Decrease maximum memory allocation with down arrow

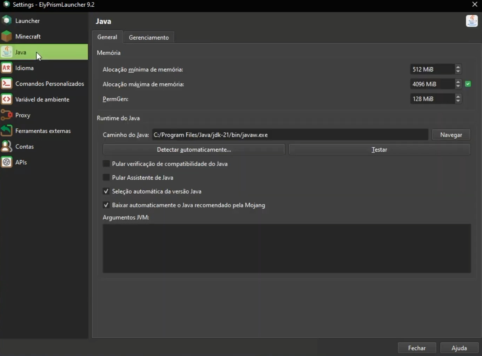[x=458, y=86]
